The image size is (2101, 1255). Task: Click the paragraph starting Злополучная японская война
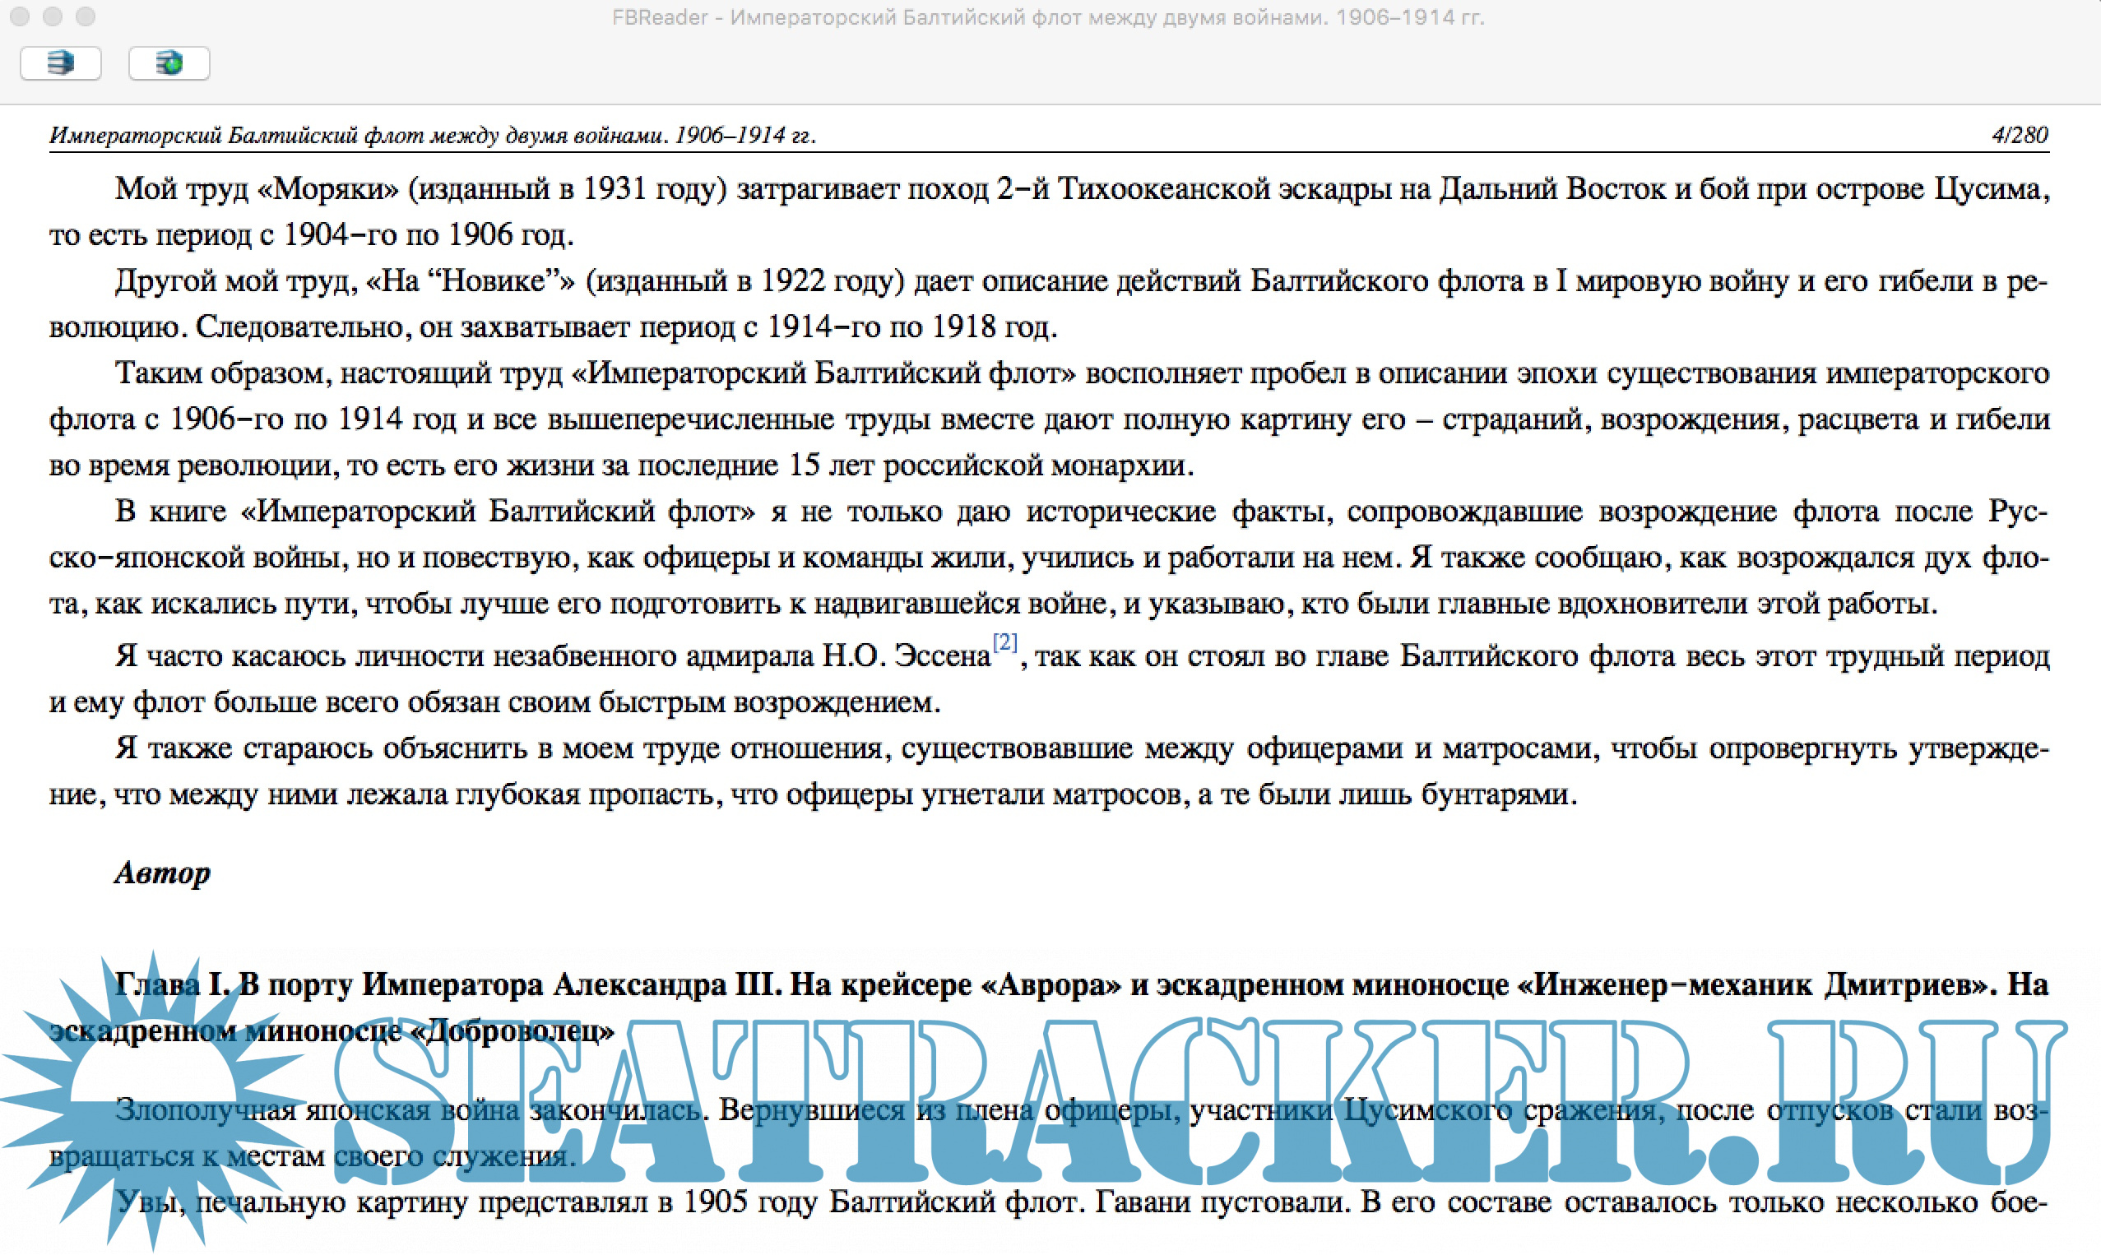coord(1049,1110)
